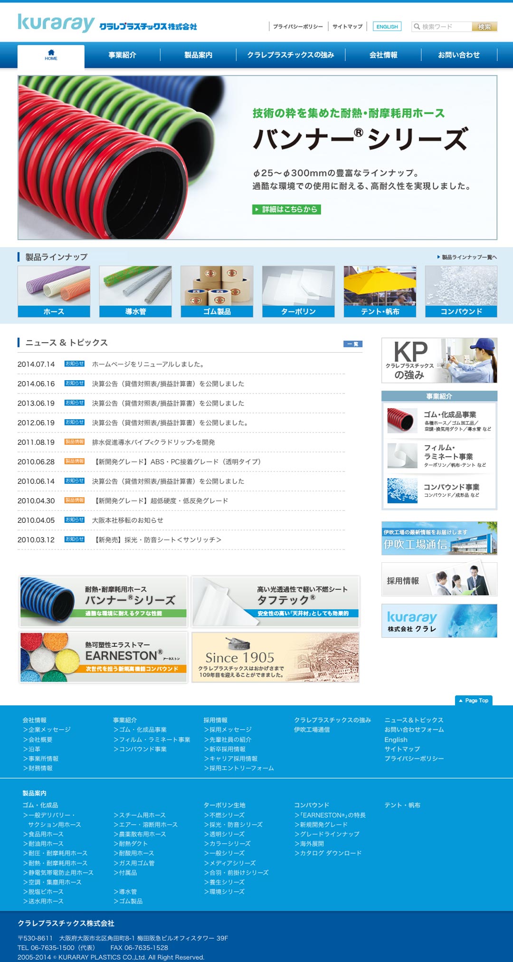Open news ホームページをリニューアルしました
This screenshot has height=962, width=513.
click(x=148, y=364)
